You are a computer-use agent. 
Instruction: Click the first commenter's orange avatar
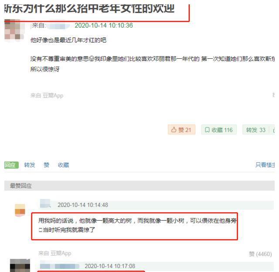[x=20, y=210]
